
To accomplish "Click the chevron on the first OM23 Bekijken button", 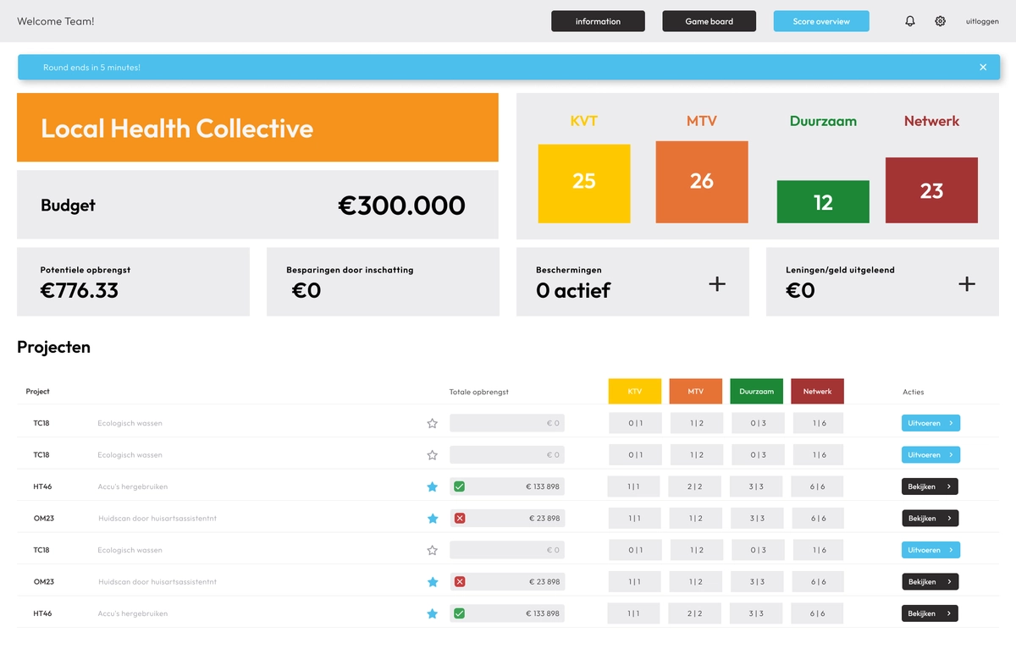I will [949, 518].
